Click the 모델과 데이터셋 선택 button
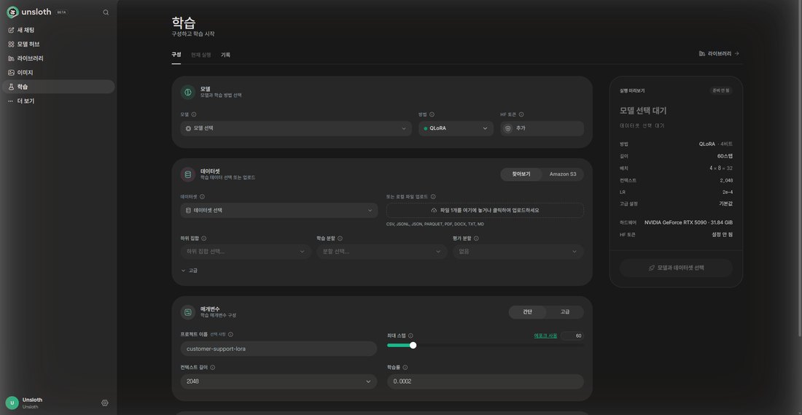The width and height of the screenshot is (802, 415). [x=676, y=268]
